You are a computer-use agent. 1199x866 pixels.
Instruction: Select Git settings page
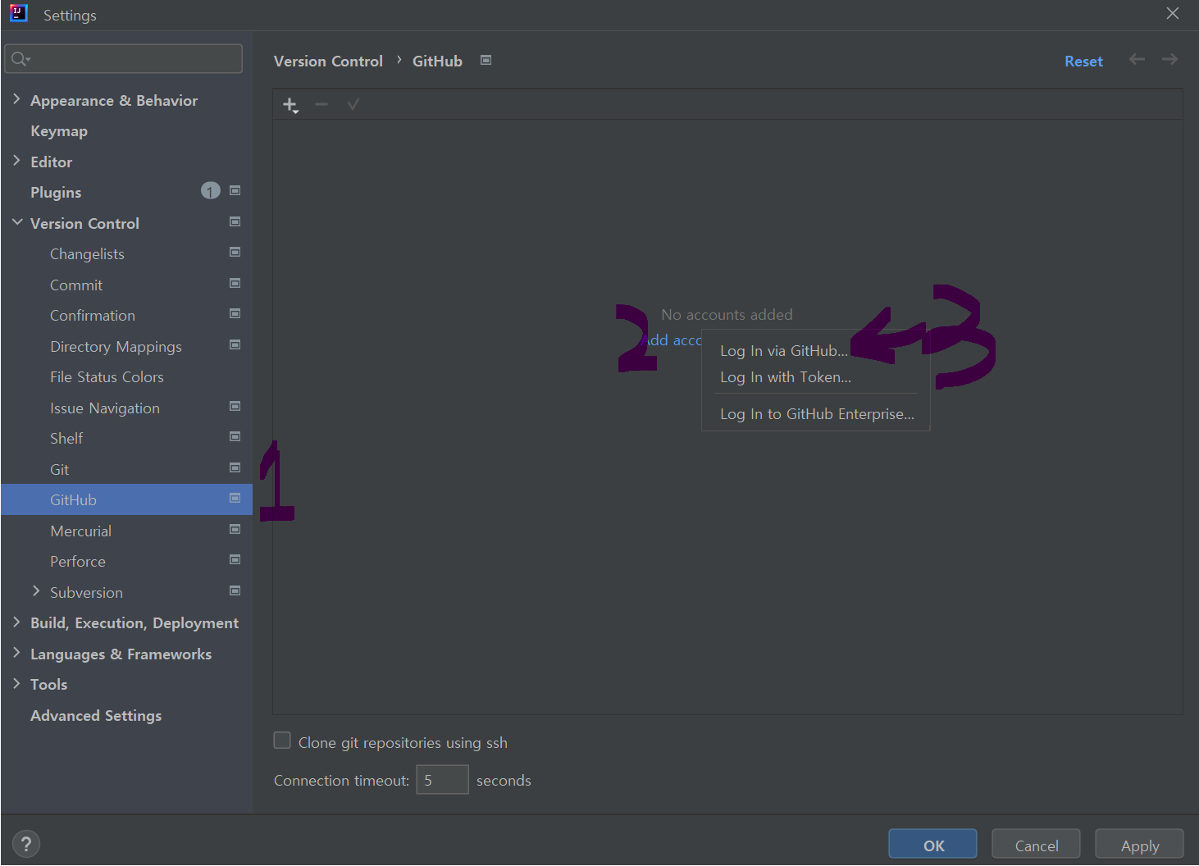pos(59,470)
